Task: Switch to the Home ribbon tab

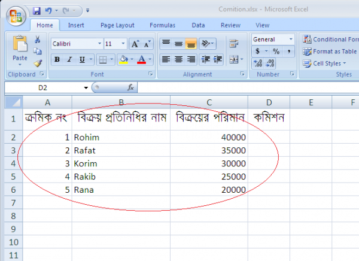Action: (x=45, y=25)
